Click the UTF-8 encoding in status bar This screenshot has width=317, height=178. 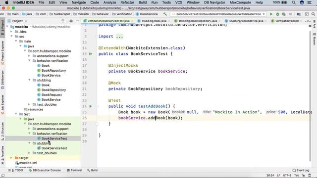point(287,176)
